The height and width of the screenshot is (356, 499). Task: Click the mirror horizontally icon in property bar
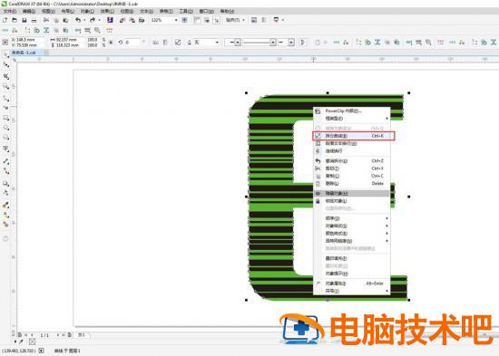(x=155, y=42)
